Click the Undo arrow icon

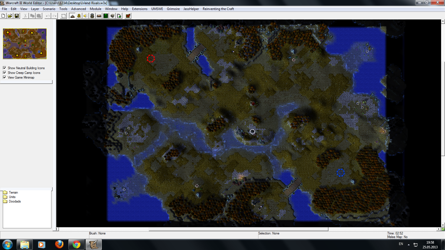click(x=48, y=16)
